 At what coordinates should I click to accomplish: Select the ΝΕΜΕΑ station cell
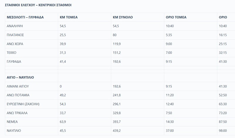click(x=12, y=122)
